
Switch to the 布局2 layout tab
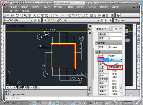tap(35, 87)
